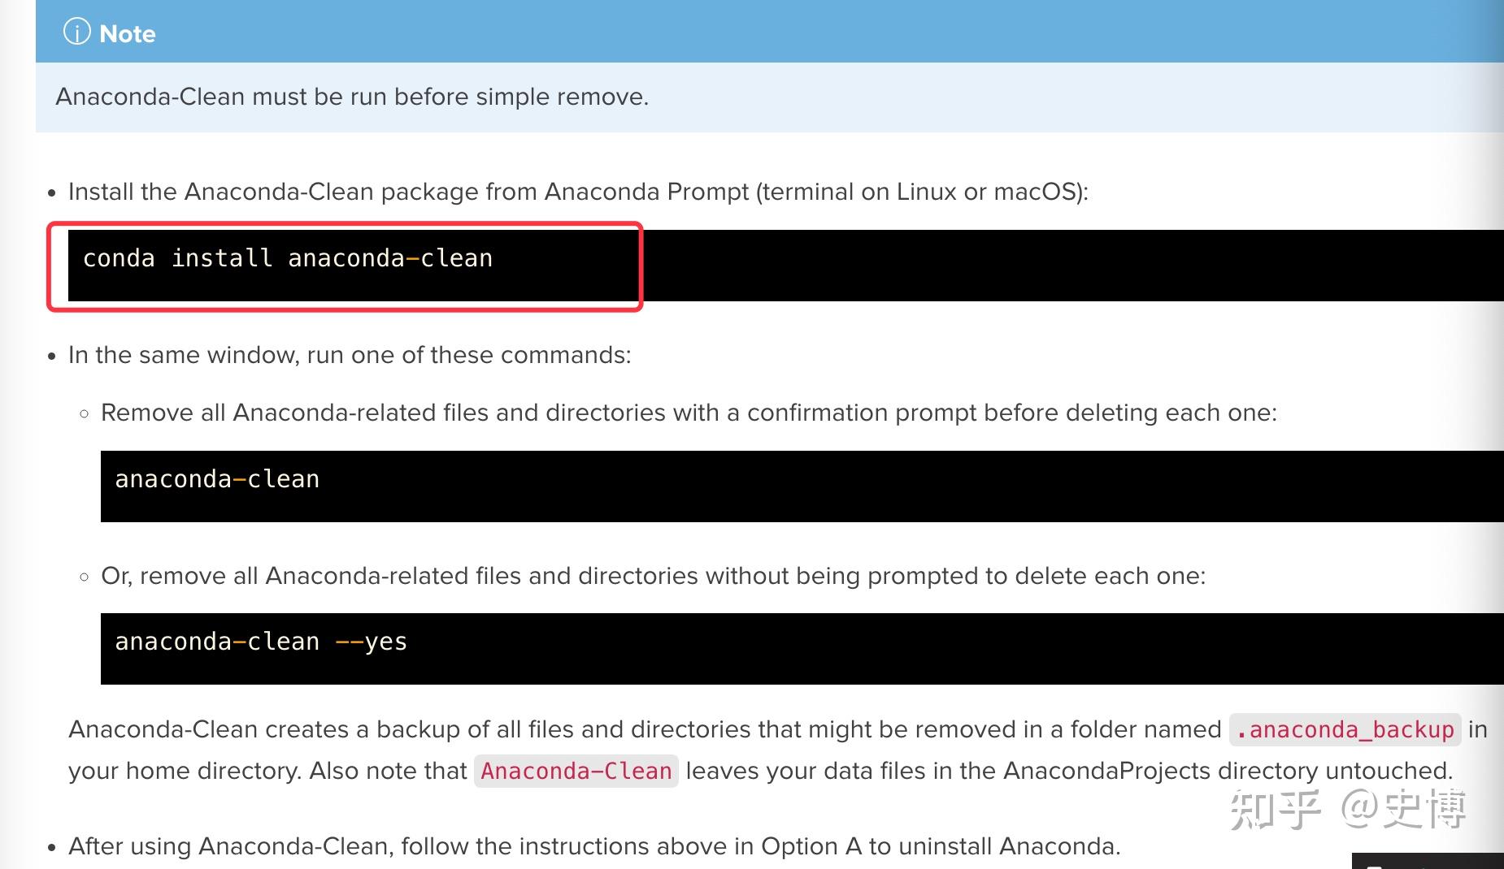Click the '--yes' flag in the command

371,642
